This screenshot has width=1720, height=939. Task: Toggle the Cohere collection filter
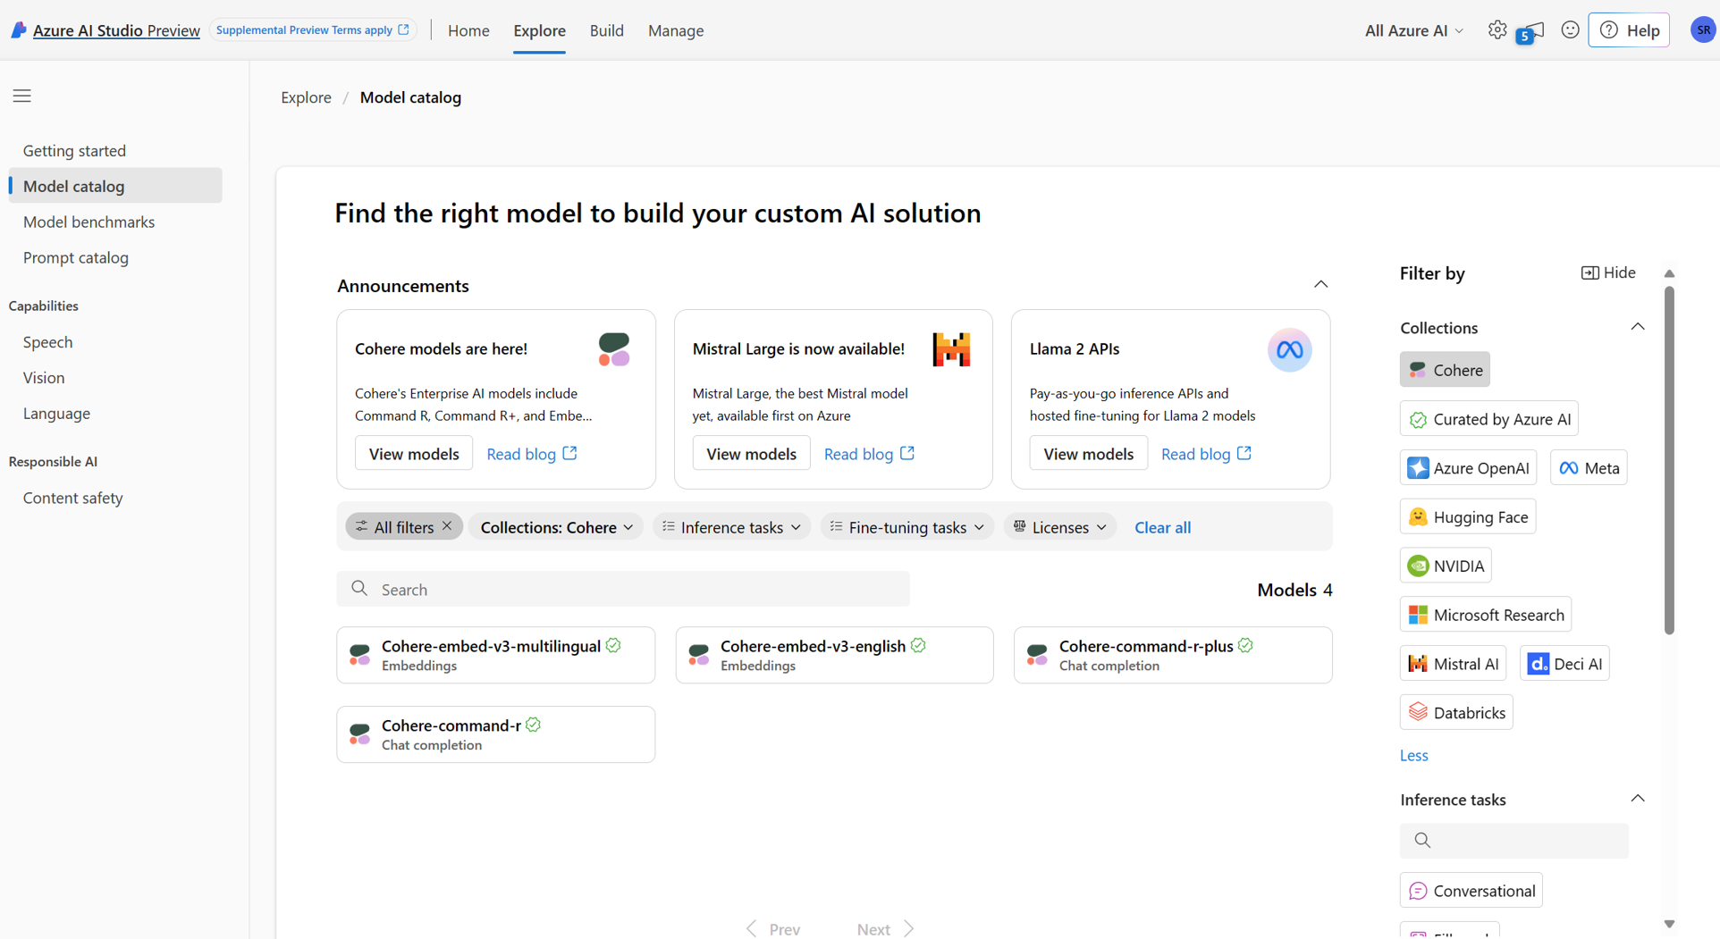pos(1445,370)
